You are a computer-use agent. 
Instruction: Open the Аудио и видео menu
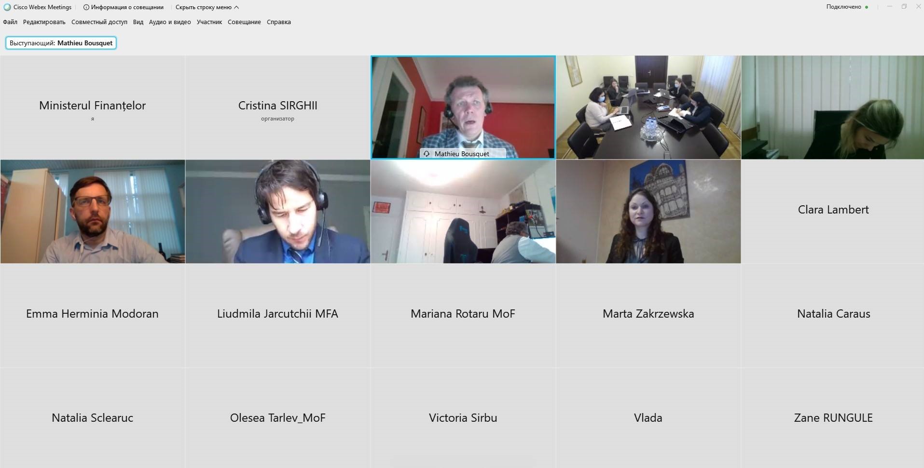pyautogui.click(x=170, y=22)
